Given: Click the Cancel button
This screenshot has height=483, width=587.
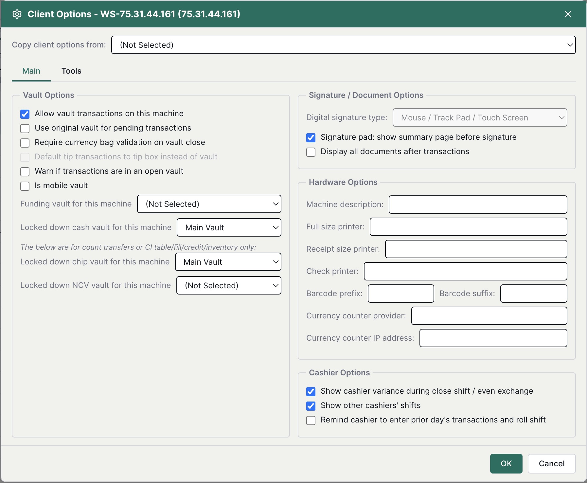Looking at the screenshot, I should tap(552, 463).
